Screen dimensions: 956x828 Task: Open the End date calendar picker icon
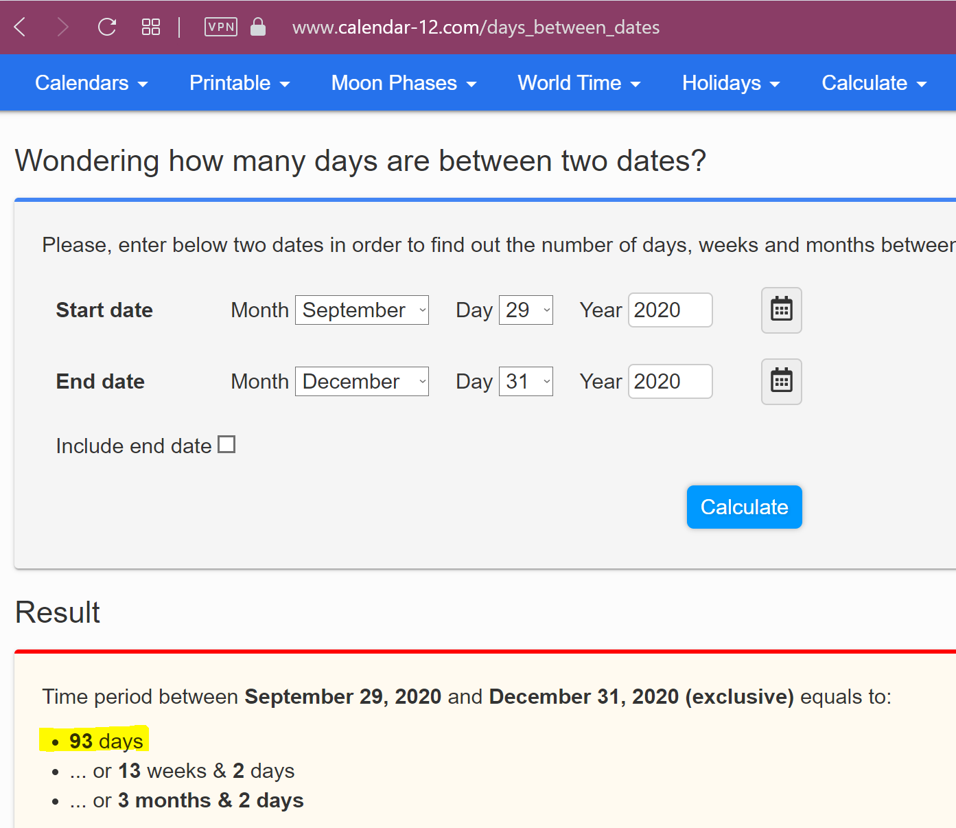point(782,382)
